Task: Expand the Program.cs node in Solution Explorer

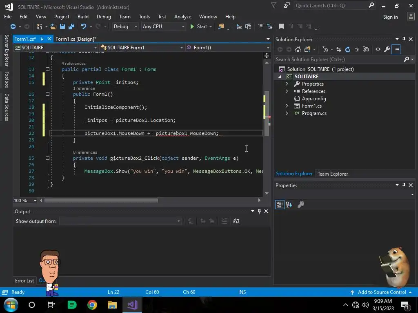Action: 287,113
